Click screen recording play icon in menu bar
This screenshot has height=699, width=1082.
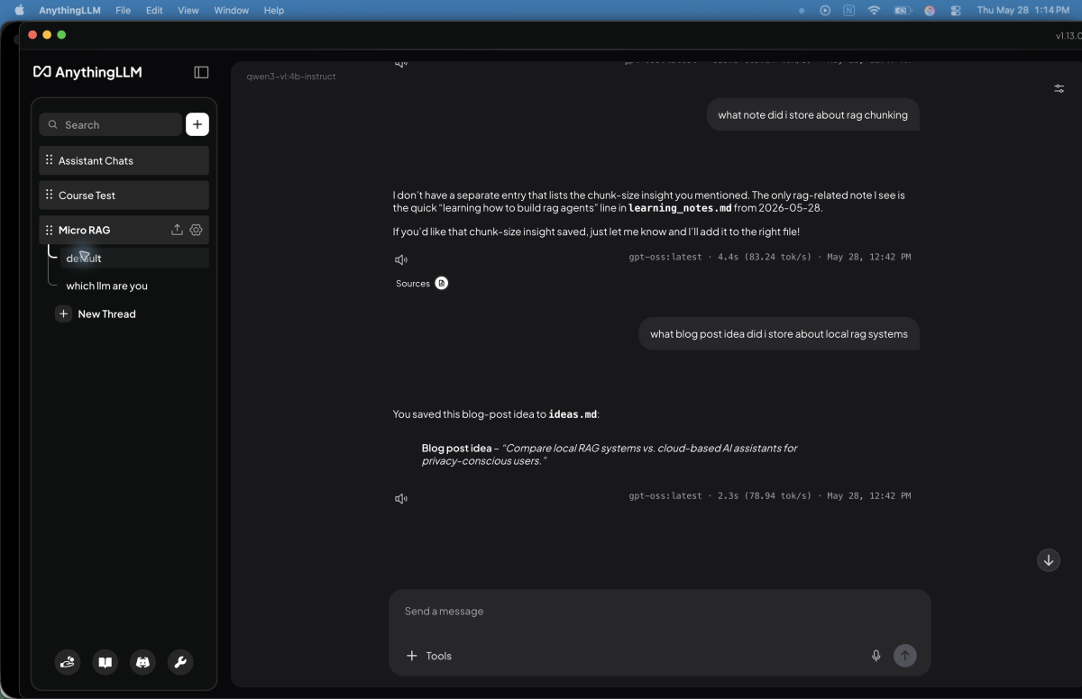click(824, 10)
